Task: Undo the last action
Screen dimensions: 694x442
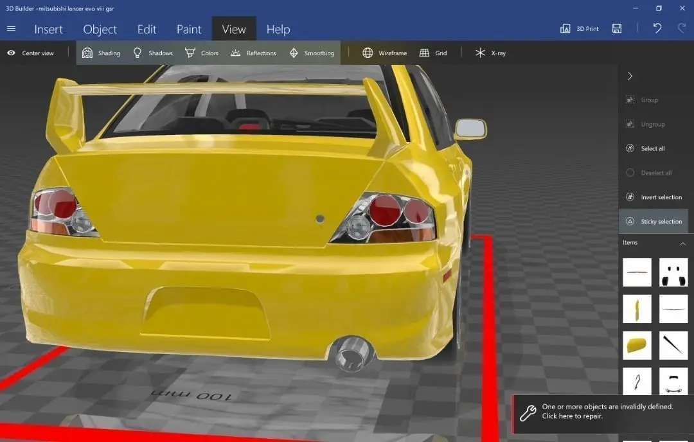Action: point(657,29)
